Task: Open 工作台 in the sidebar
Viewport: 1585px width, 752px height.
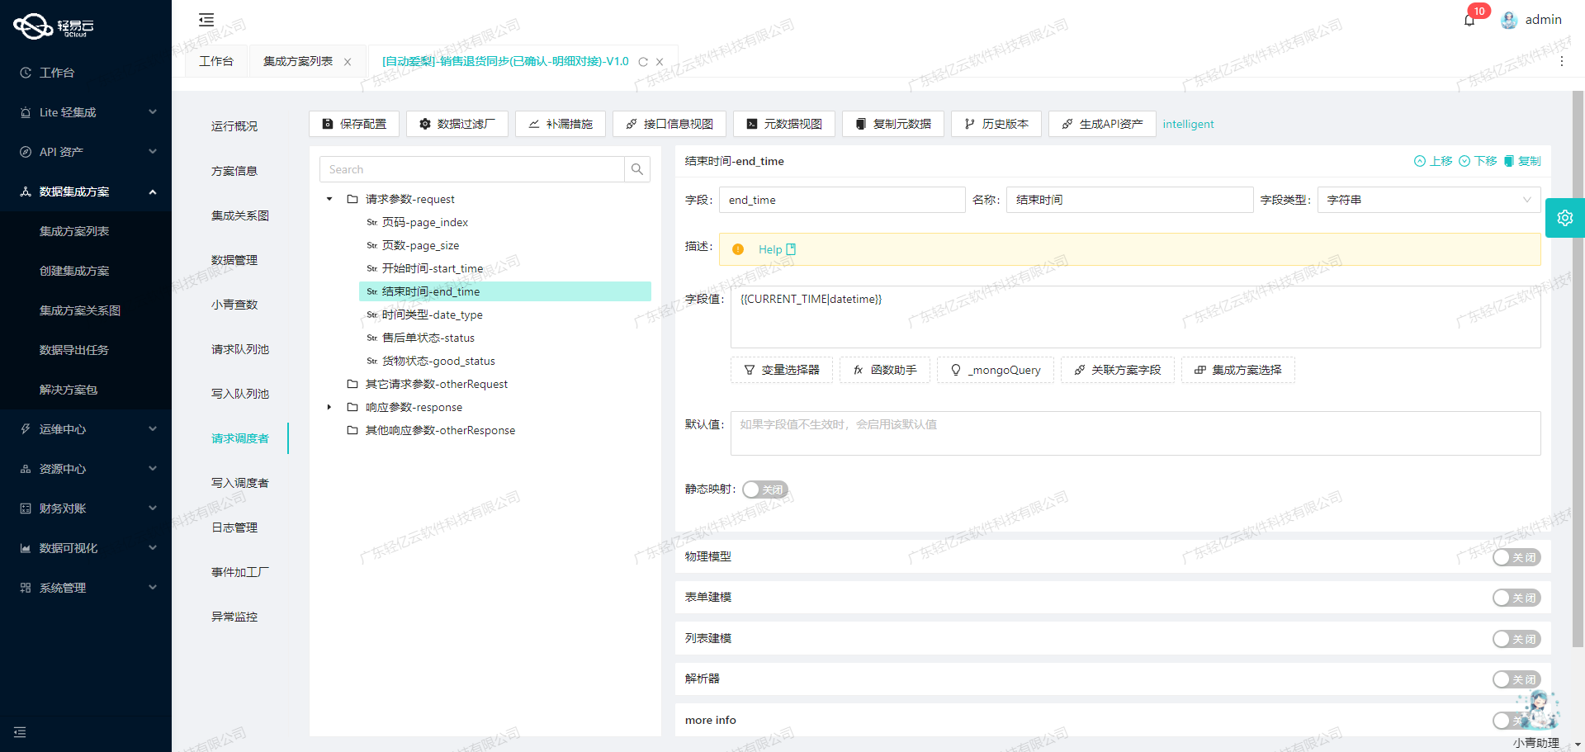Action: [86, 73]
